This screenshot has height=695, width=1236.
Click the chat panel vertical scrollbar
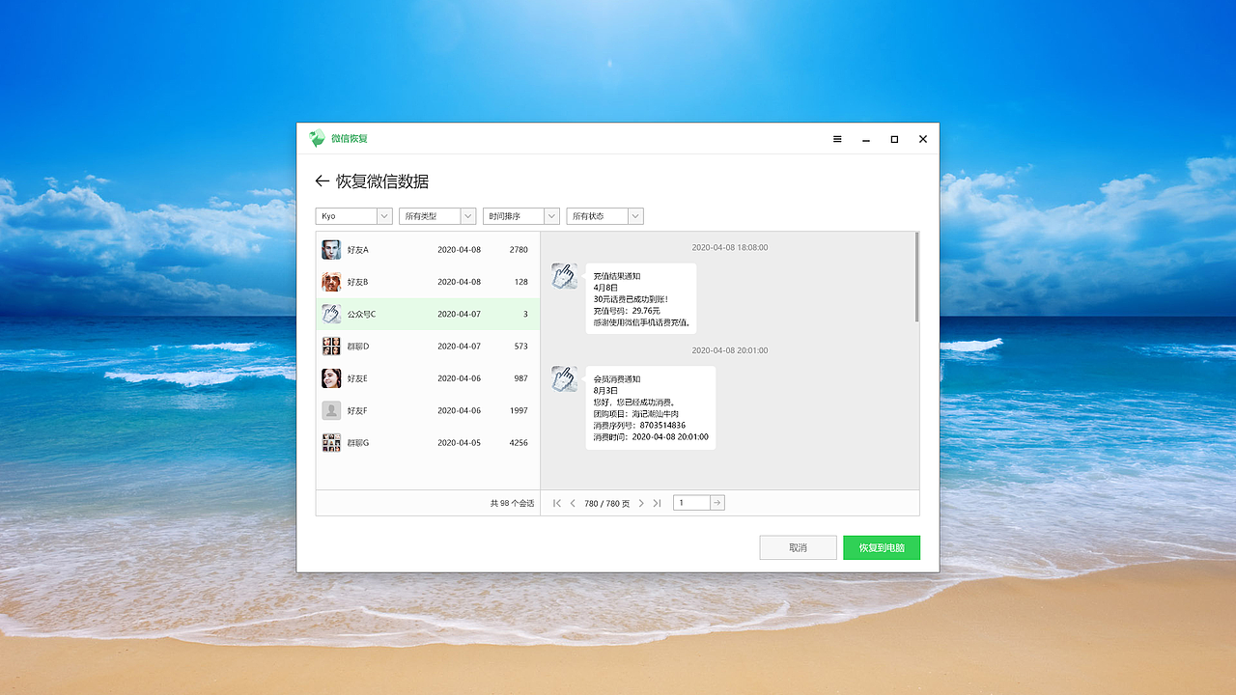click(x=916, y=277)
